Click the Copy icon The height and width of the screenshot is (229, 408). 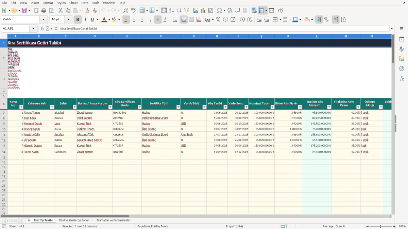(68, 11)
